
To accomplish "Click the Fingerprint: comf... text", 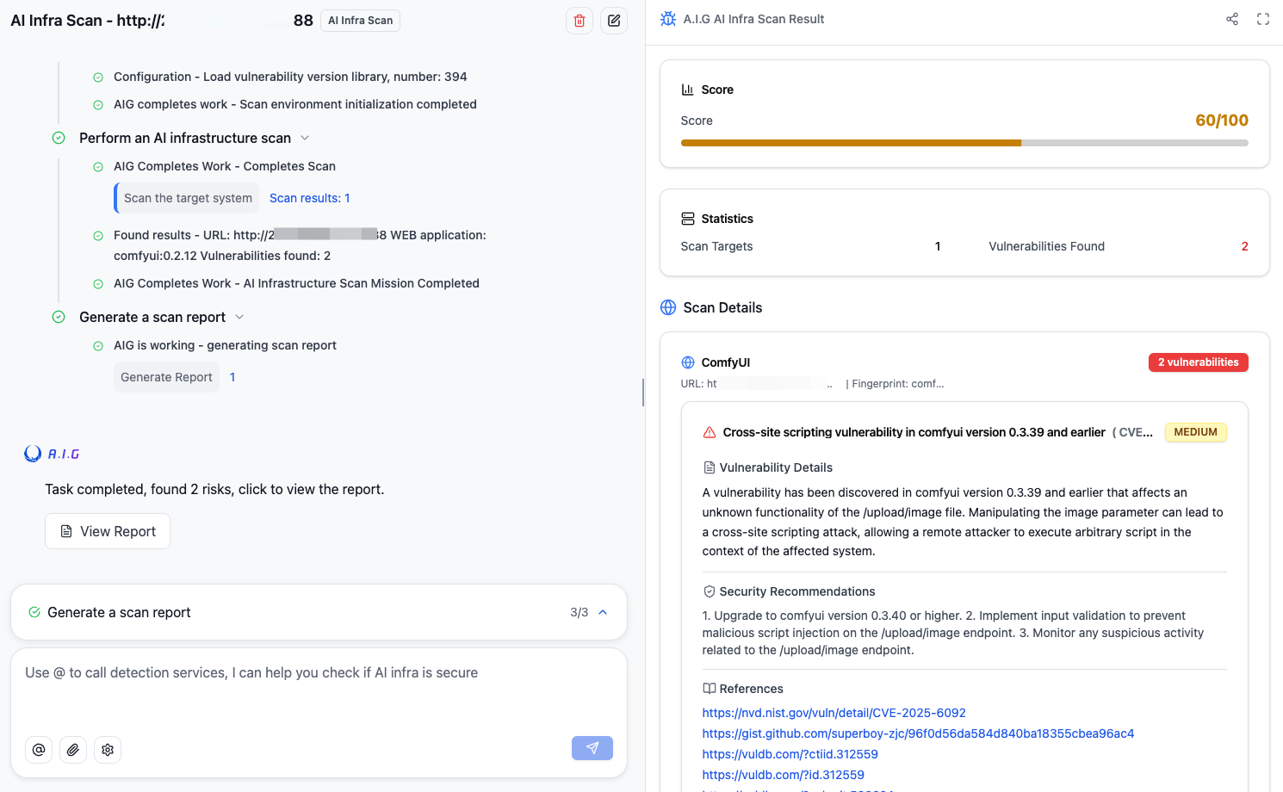I will 898,384.
